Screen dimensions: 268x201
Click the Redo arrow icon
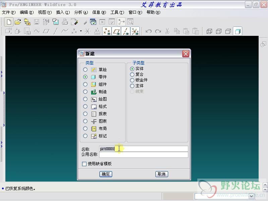pos(158,31)
